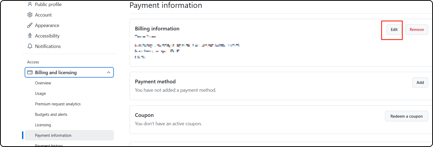The height and width of the screenshot is (147, 433).
Task: Click the Public profile person icon
Action: [x=30, y=4]
